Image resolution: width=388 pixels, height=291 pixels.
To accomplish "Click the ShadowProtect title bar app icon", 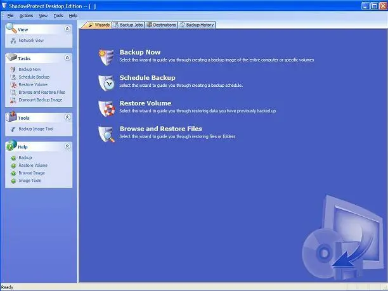I will 4,6.
